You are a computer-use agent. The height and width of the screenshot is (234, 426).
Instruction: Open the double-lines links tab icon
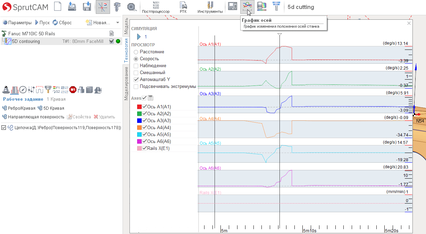(x=65, y=90)
